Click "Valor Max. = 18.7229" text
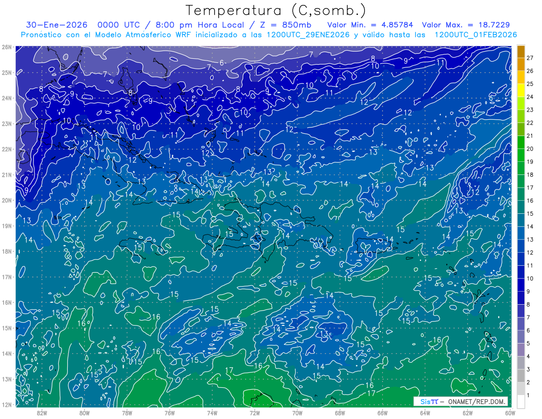542x419 pixels. tap(466, 25)
